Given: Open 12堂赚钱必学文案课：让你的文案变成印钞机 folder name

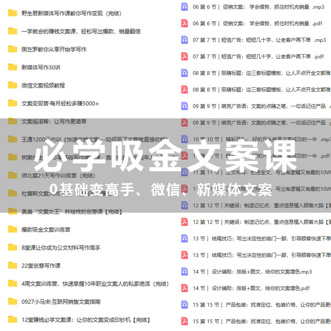Looking at the screenshot, I should point(86,320).
